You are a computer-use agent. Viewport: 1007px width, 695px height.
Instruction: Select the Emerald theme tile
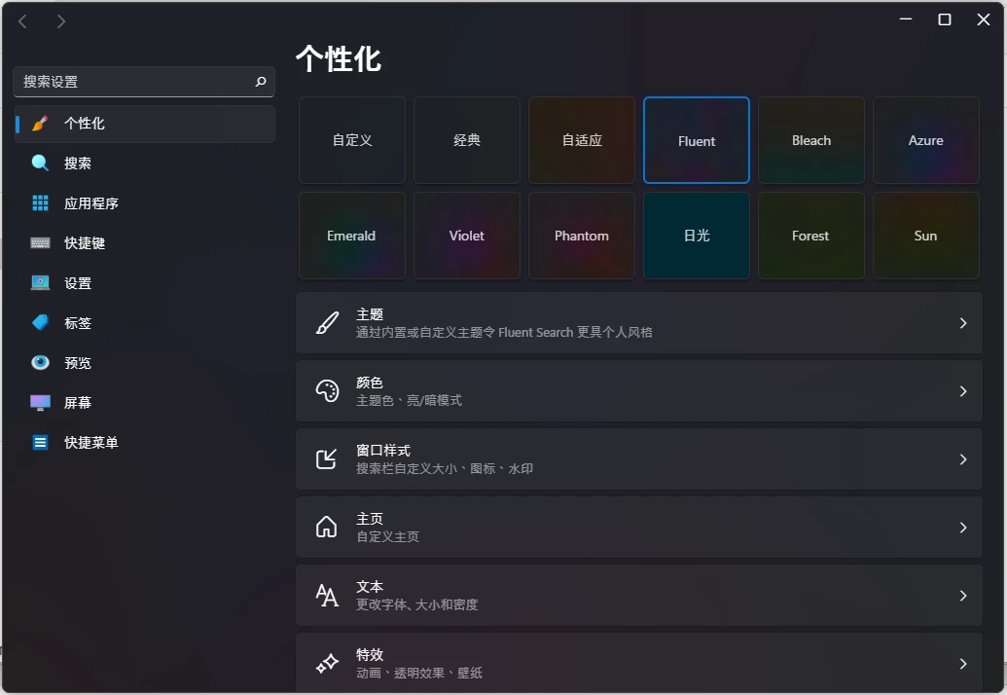pos(351,236)
